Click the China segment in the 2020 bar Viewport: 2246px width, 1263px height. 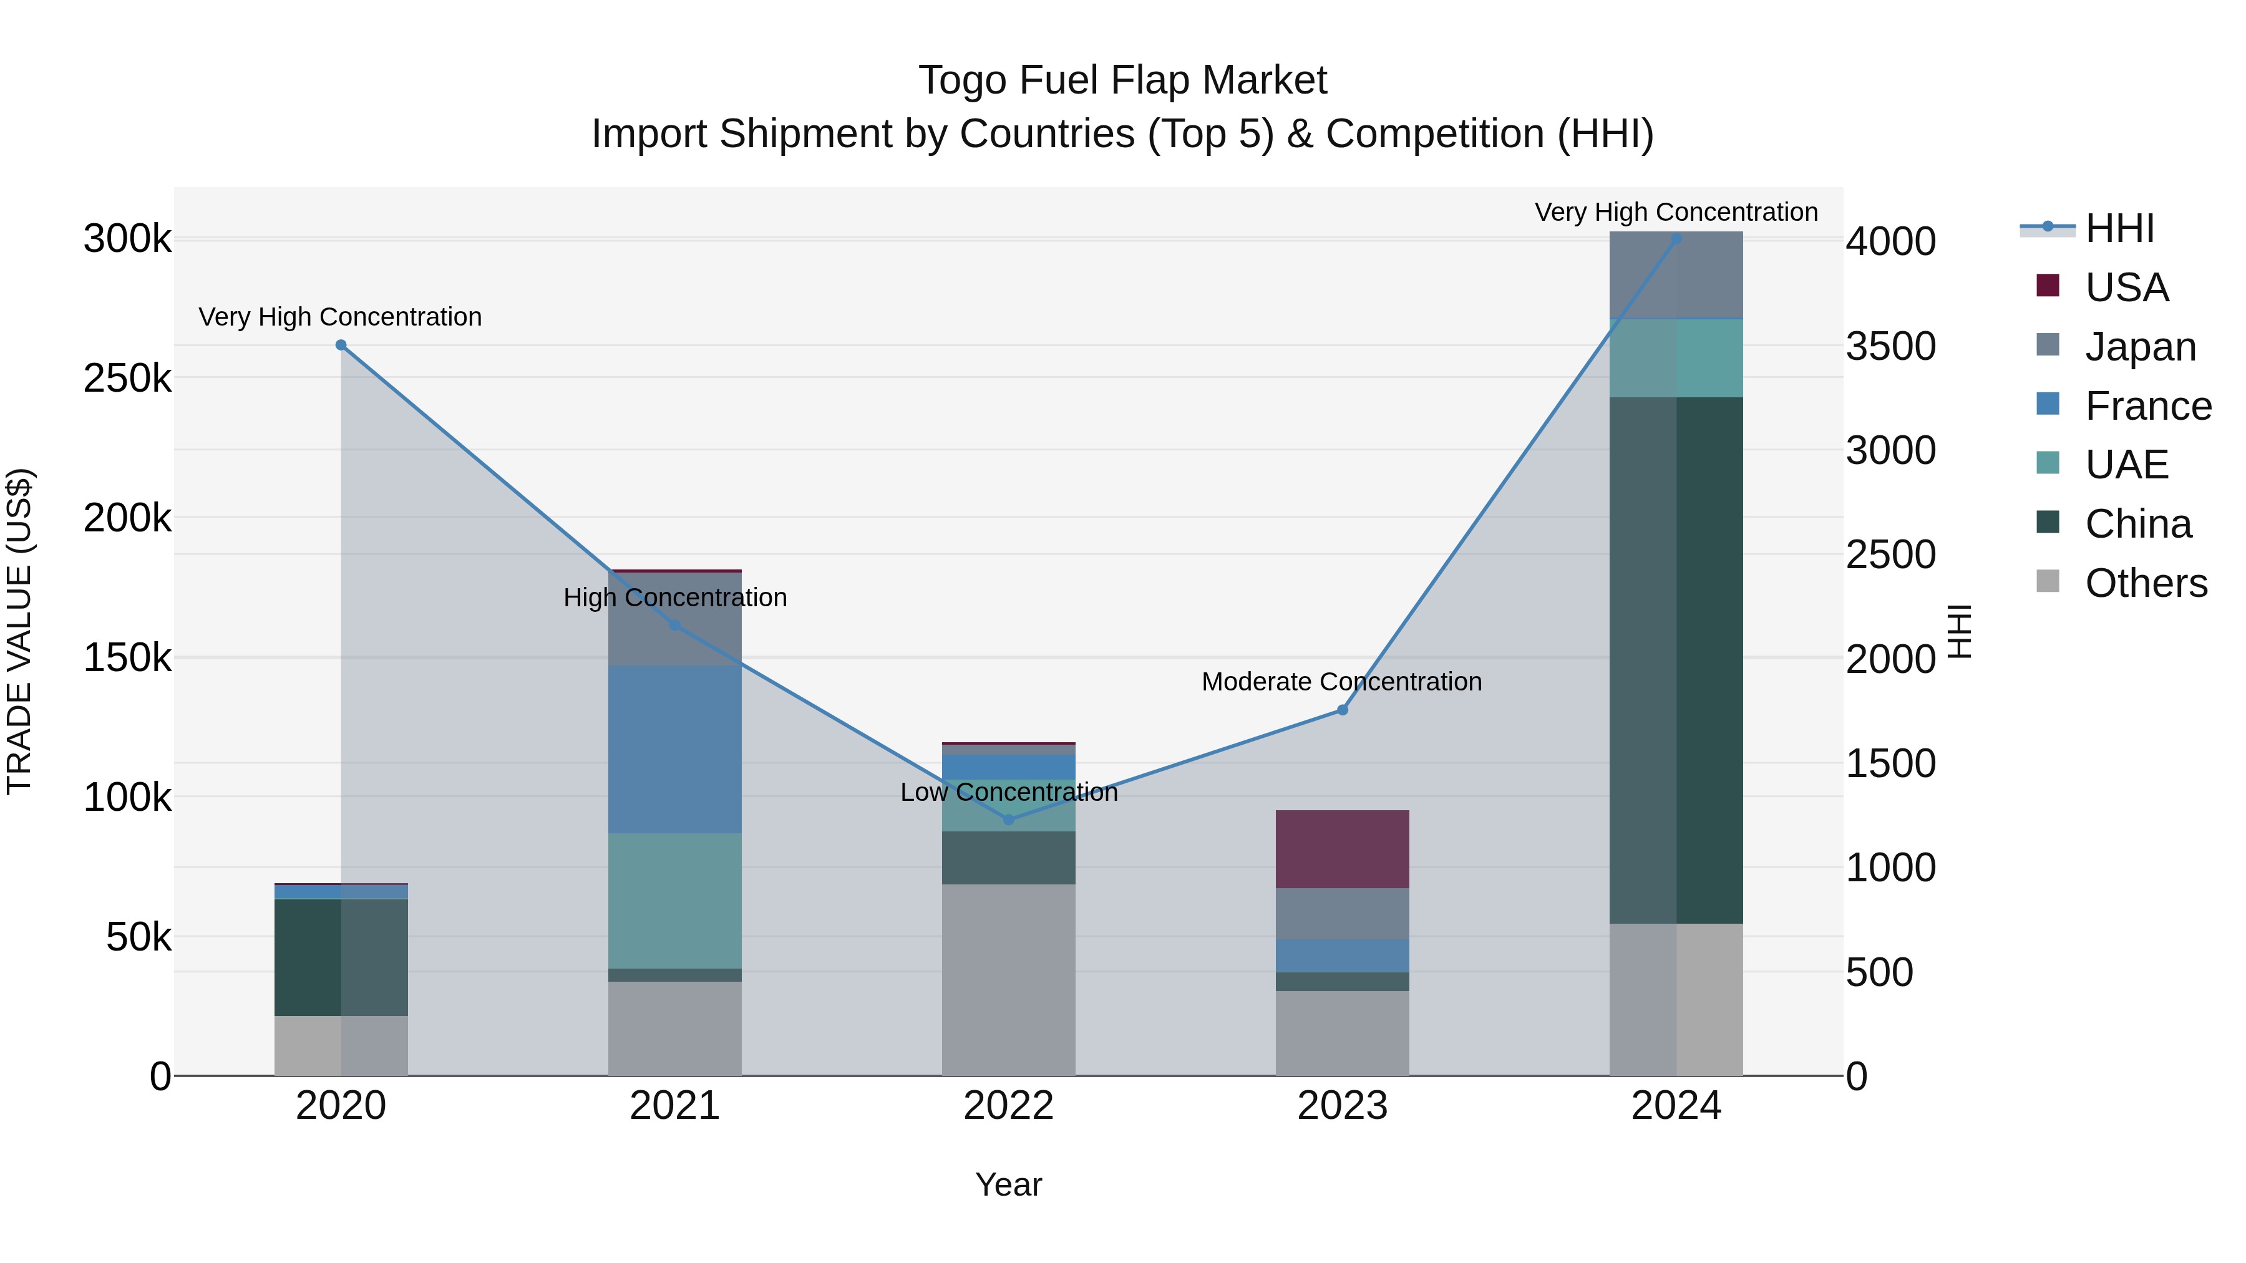coord(341,957)
